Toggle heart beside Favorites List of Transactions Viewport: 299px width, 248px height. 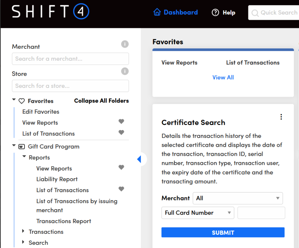point(121,133)
